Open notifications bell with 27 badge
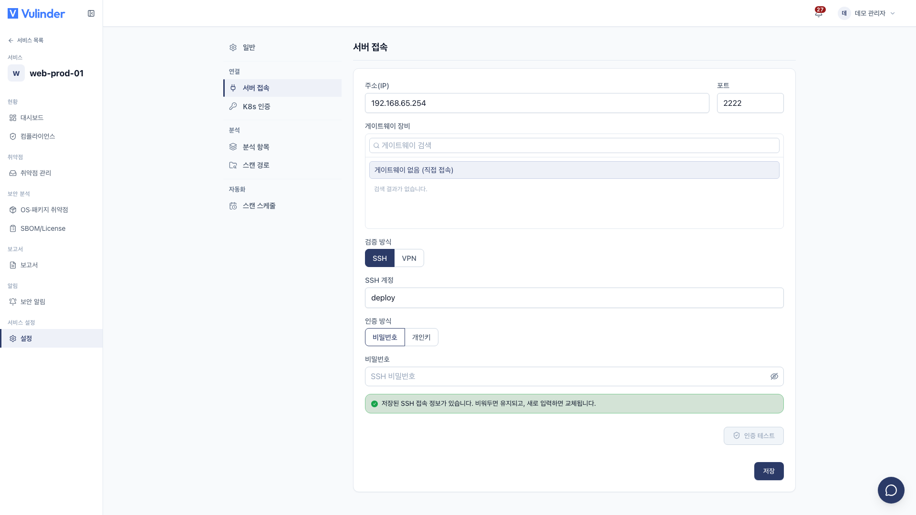Viewport: 916px width, 515px height. (x=819, y=13)
